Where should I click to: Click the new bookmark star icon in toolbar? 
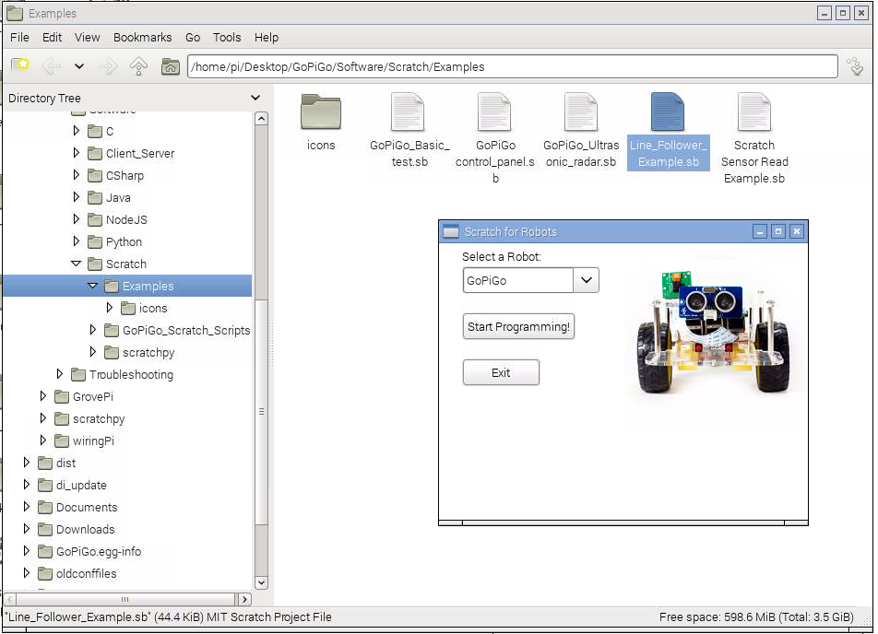[x=20, y=66]
